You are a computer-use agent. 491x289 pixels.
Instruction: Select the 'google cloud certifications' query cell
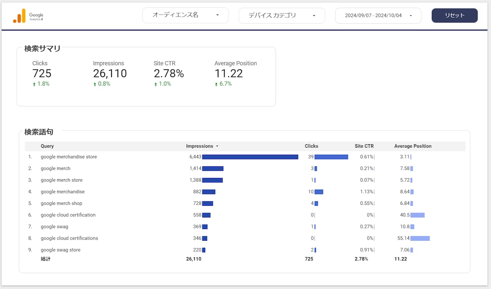(69, 238)
